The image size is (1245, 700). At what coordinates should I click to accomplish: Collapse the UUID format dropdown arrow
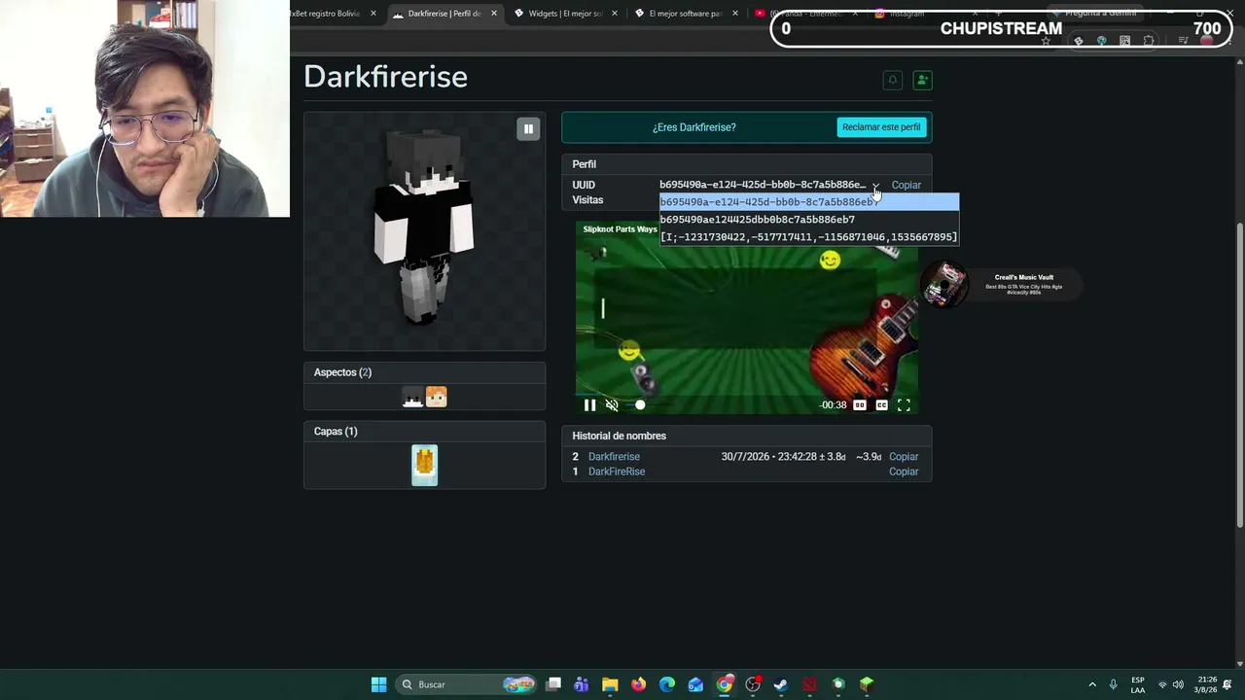[875, 186]
